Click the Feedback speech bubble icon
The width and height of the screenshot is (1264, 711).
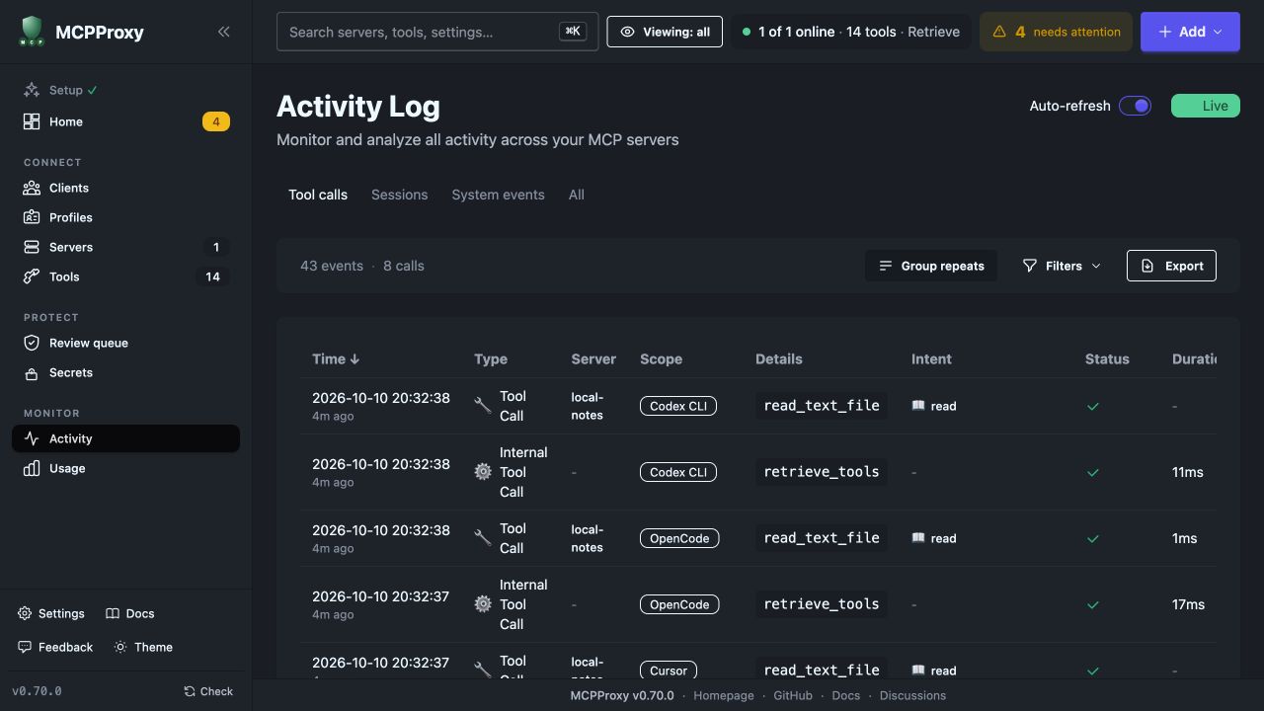pyautogui.click(x=25, y=647)
